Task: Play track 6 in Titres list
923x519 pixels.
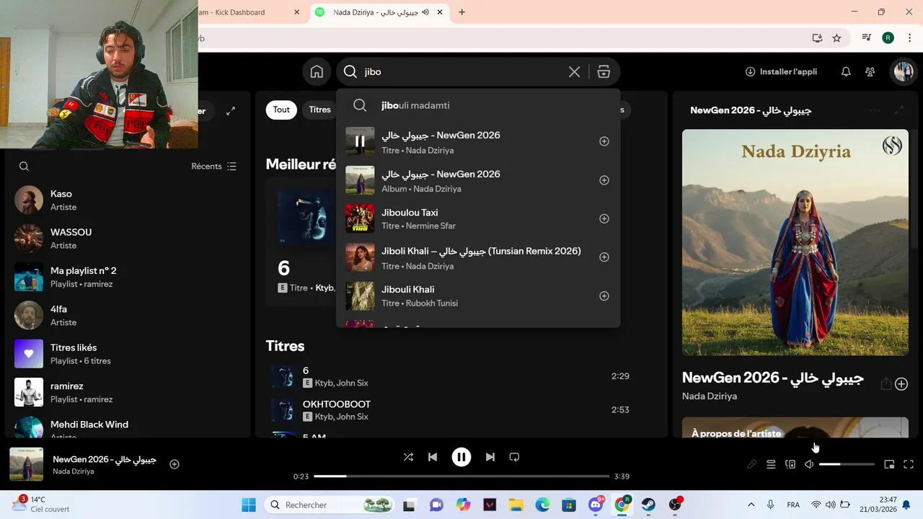Action: click(x=283, y=376)
